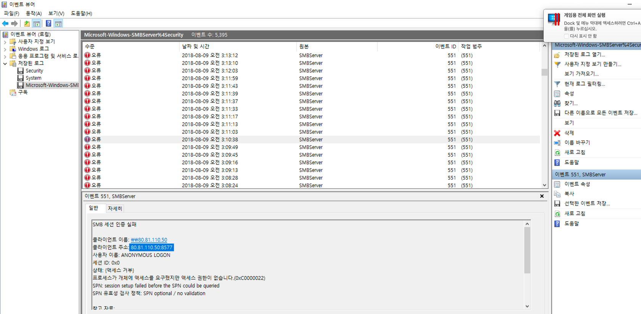Click the copy icon (복사)

coord(557,194)
